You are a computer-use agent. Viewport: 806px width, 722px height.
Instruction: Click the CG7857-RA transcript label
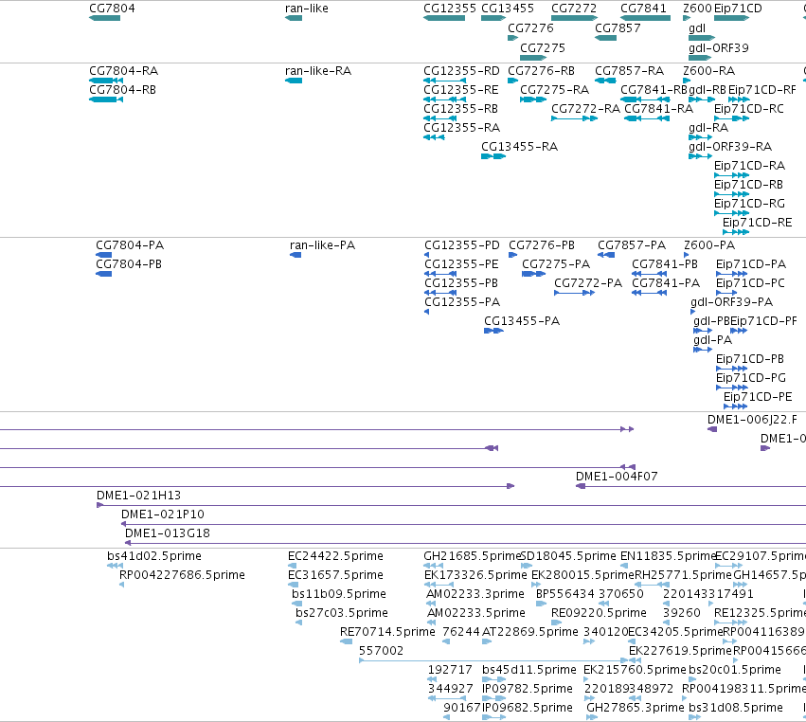pyautogui.click(x=629, y=71)
